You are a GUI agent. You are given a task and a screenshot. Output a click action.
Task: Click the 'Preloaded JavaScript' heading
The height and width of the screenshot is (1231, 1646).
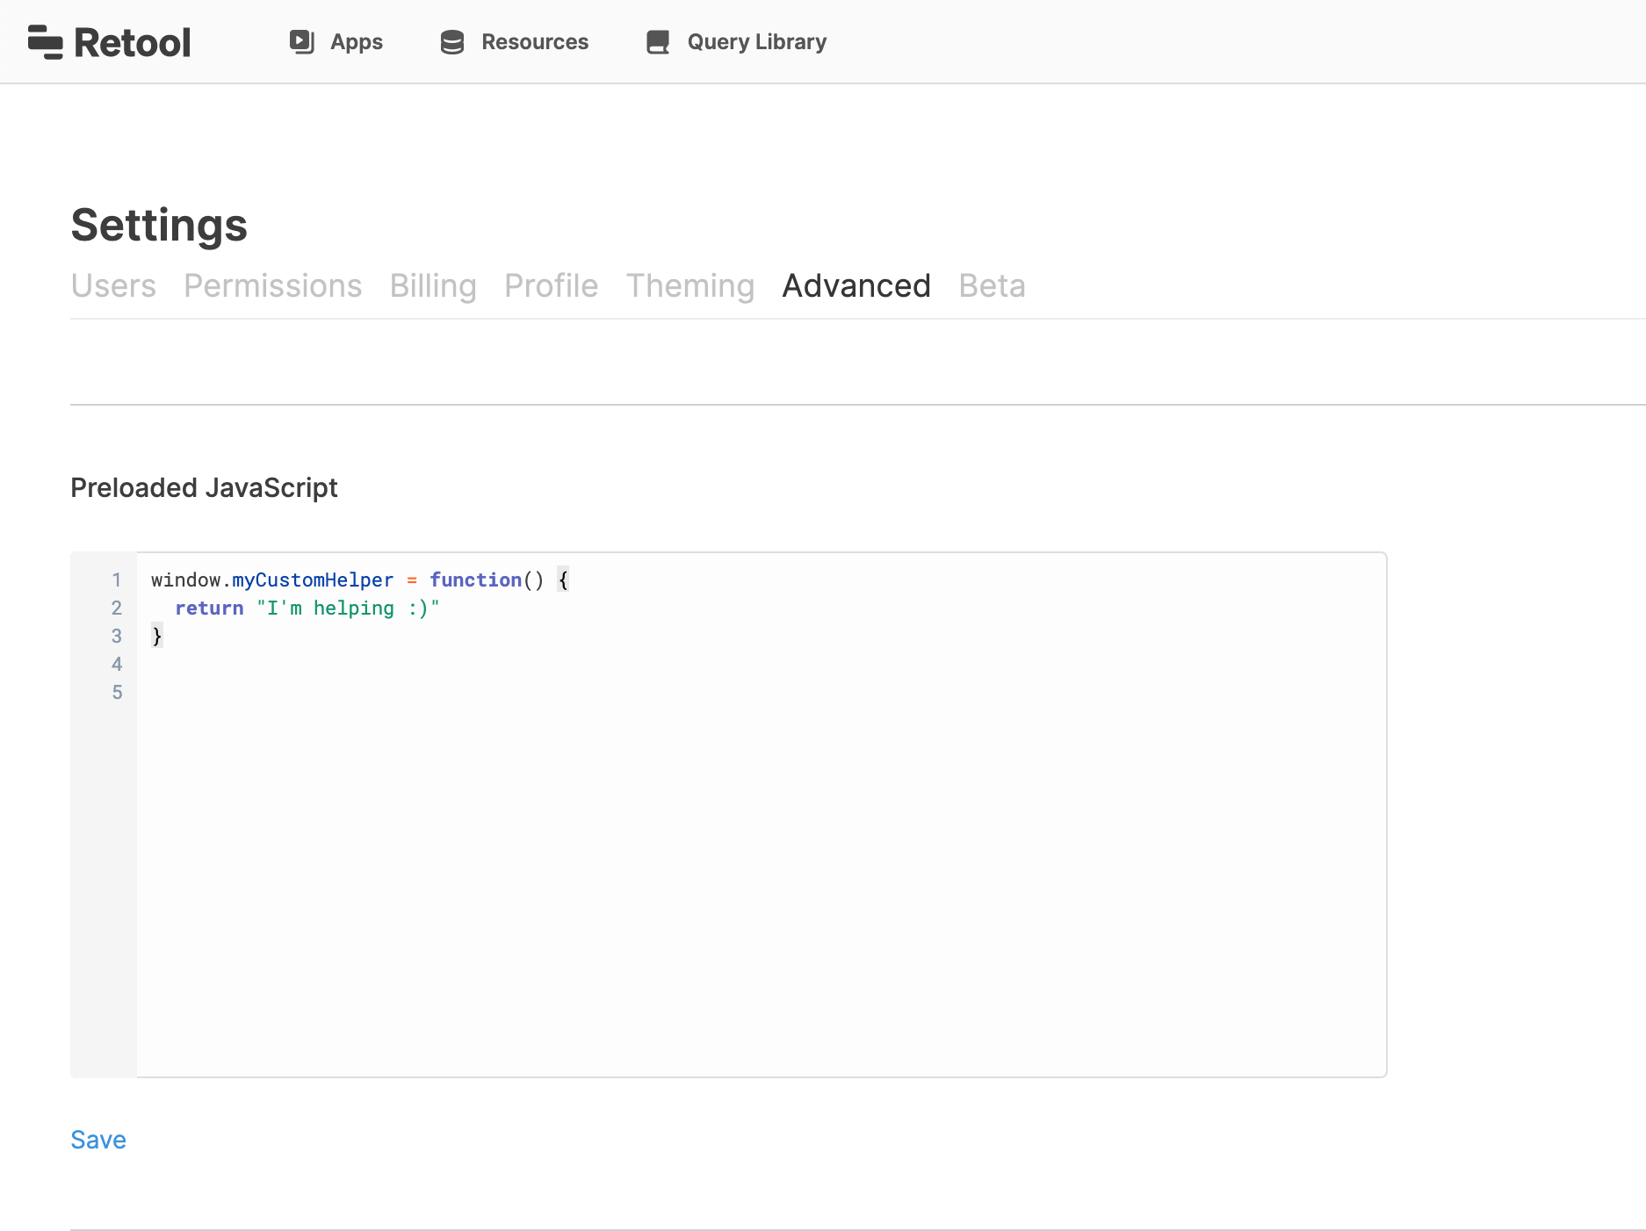[x=204, y=487]
